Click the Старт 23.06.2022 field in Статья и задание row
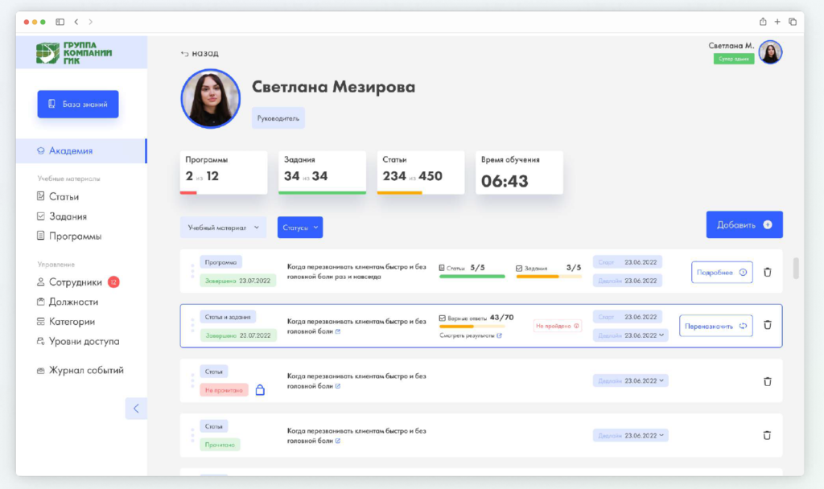 (628, 317)
